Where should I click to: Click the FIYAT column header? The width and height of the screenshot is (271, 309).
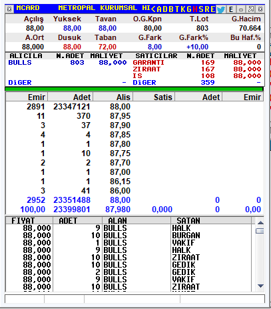[x=29, y=220]
